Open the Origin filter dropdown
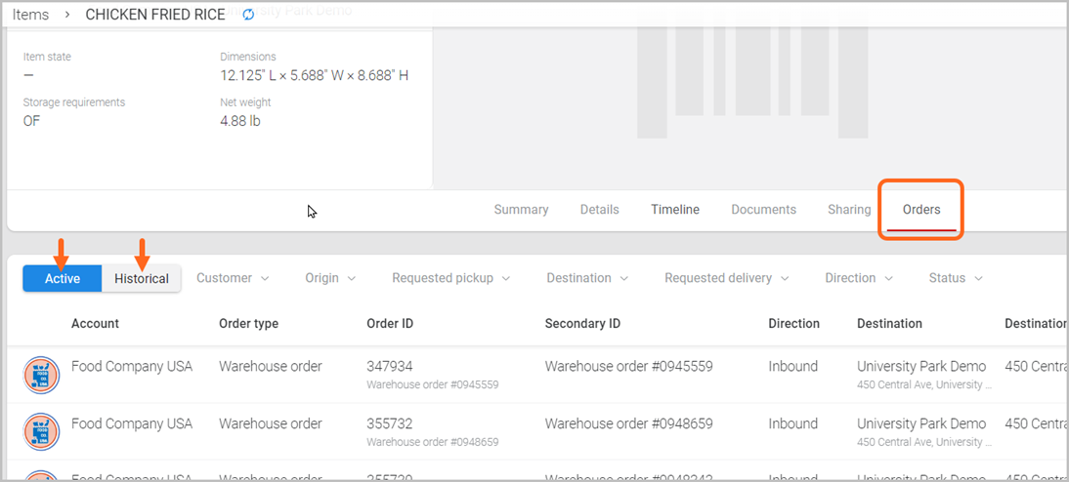Screen dimensions: 1069x482 click(x=330, y=278)
